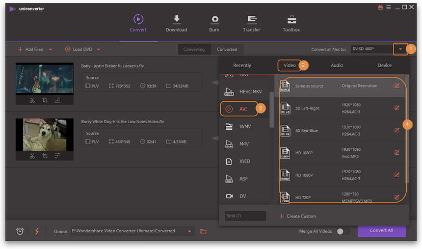Switch to the Converted tab
Image resolution: width=422 pixels, height=249 pixels.
point(227,49)
